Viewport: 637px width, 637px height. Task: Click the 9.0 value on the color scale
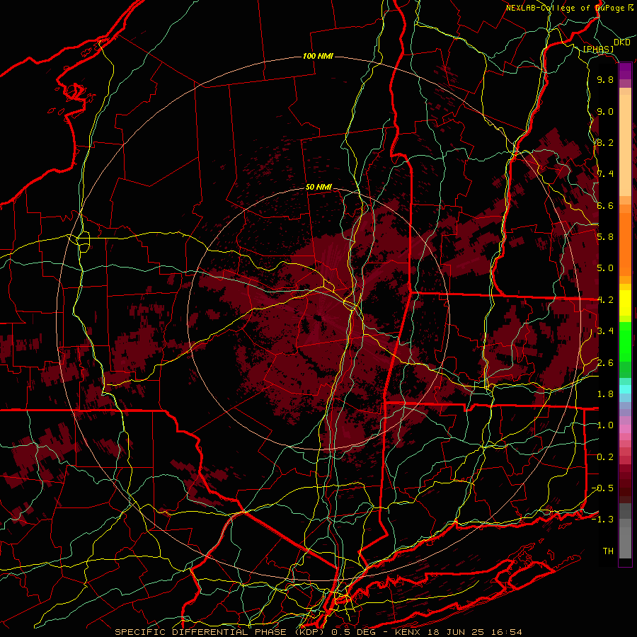coord(605,111)
